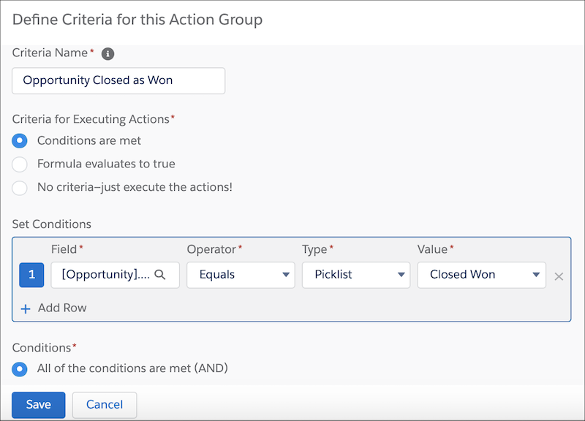Click the Field lookup search icon
This screenshot has height=421, width=585.
[x=160, y=275]
